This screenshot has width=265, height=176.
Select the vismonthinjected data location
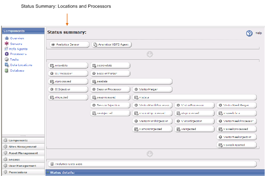(152, 129)
